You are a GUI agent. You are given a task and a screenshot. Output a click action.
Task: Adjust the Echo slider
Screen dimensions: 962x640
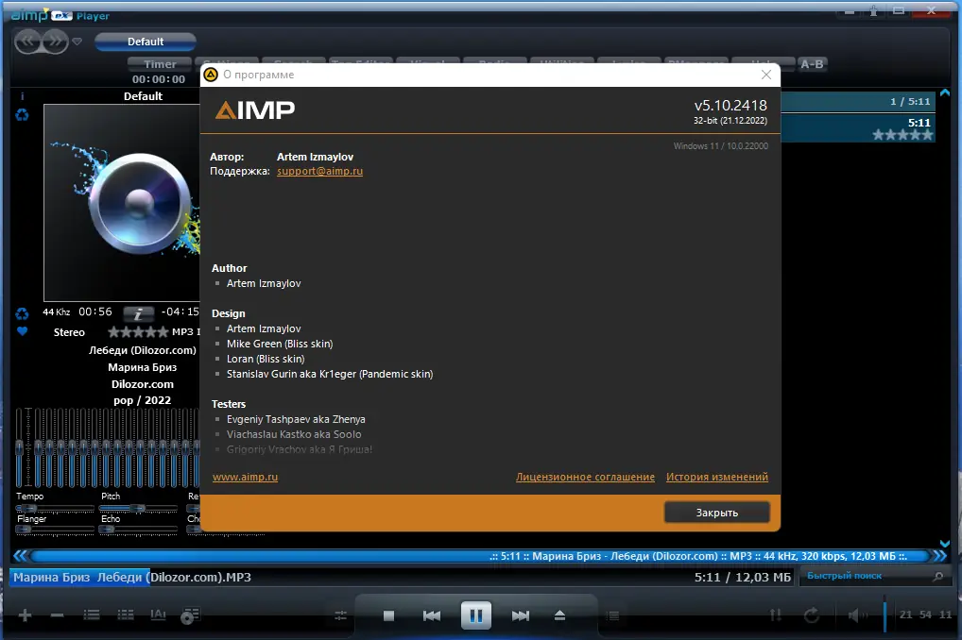click(139, 530)
